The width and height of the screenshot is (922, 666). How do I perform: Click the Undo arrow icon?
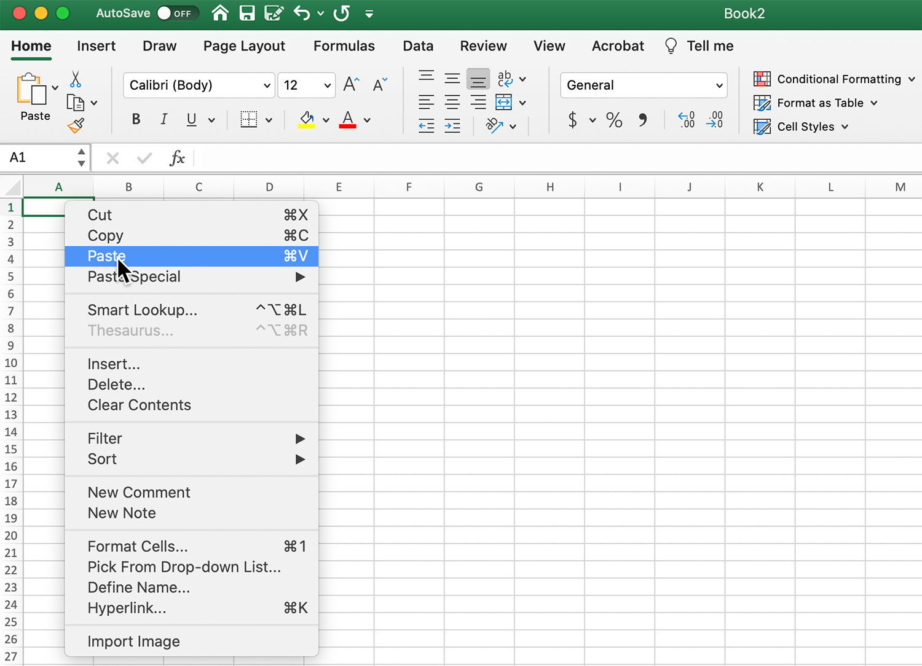[x=302, y=13]
